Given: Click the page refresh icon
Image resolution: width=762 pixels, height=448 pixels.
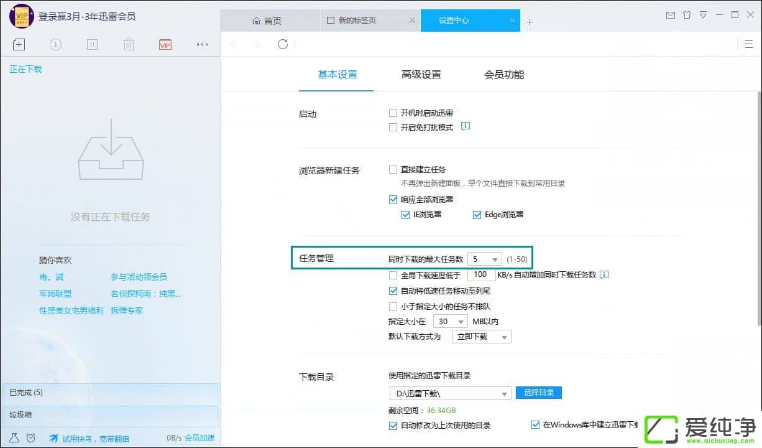Looking at the screenshot, I should click(x=283, y=44).
